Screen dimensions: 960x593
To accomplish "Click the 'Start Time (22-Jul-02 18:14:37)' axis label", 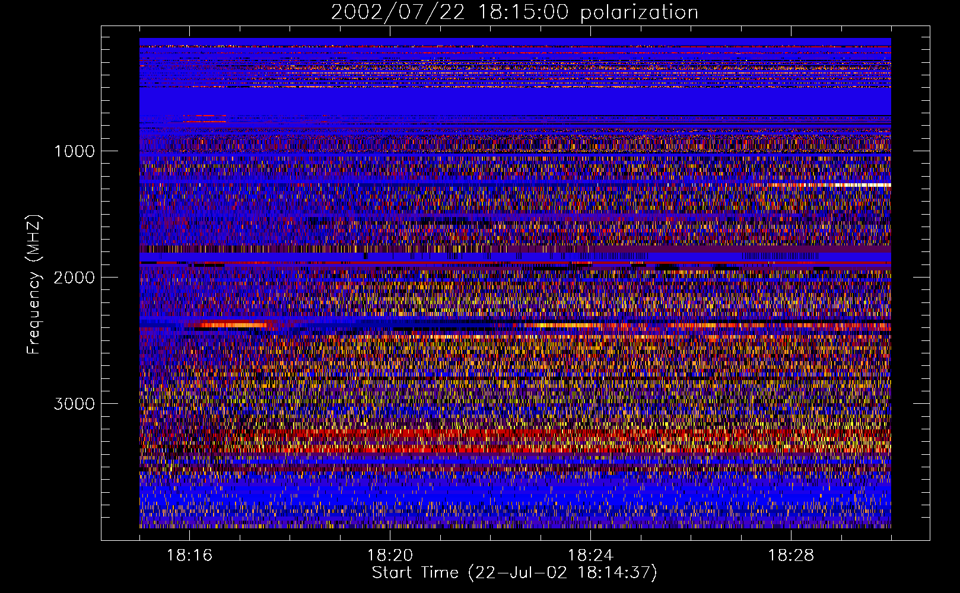I will 514,573.
